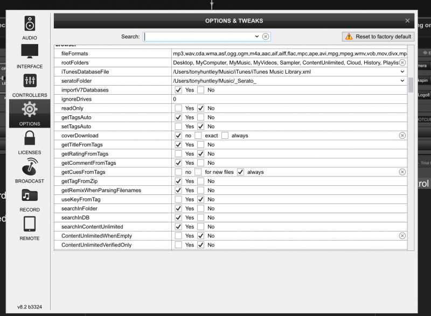Click the iTunes Music Library.xml path
Image resolution: width=431 pixels, height=316 pixels.
pyautogui.click(x=242, y=72)
